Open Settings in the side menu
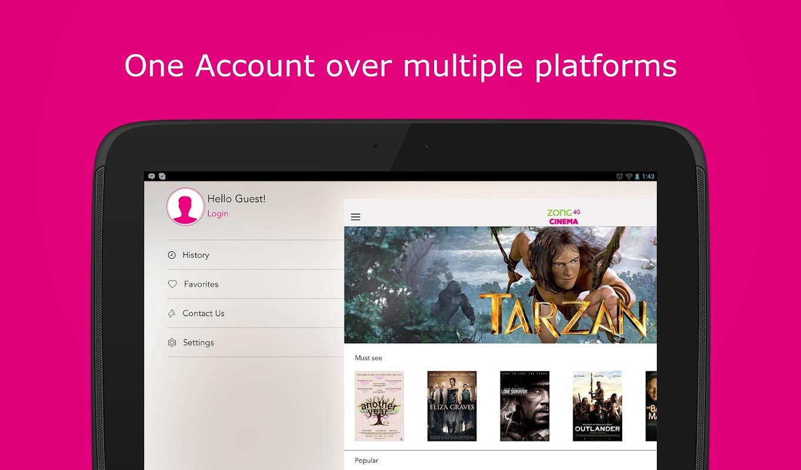 (x=256, y=343)
